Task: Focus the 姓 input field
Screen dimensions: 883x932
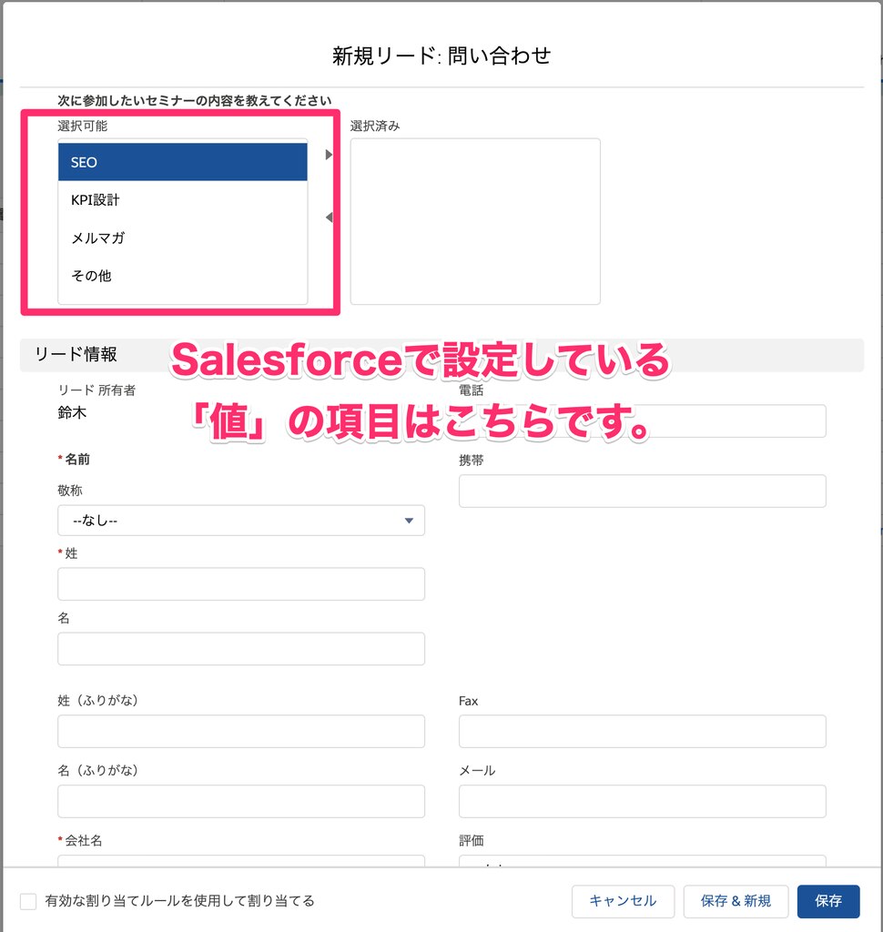Action: coord(241,583)
